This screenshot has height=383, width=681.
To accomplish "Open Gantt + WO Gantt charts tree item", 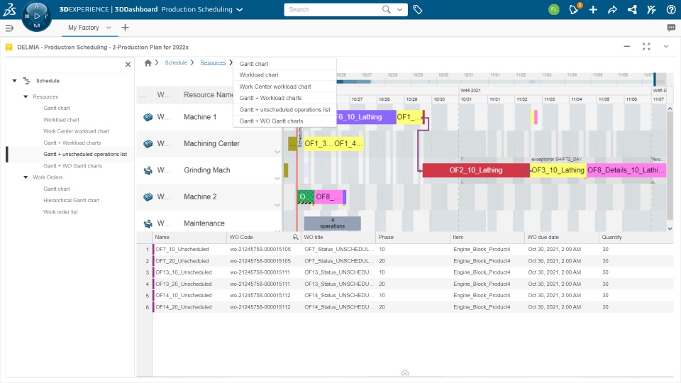I will pos(72,166).
